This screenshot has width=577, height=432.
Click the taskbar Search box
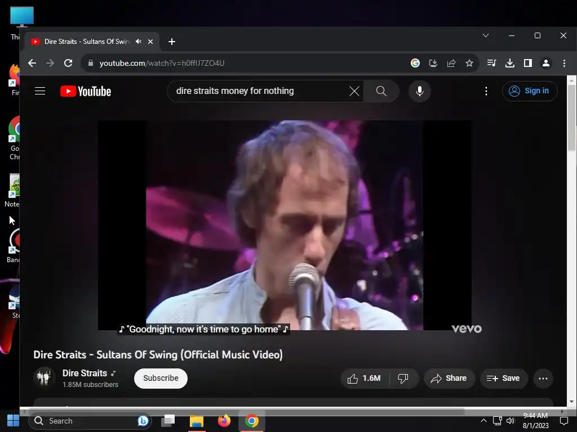(x=90, y=421)
